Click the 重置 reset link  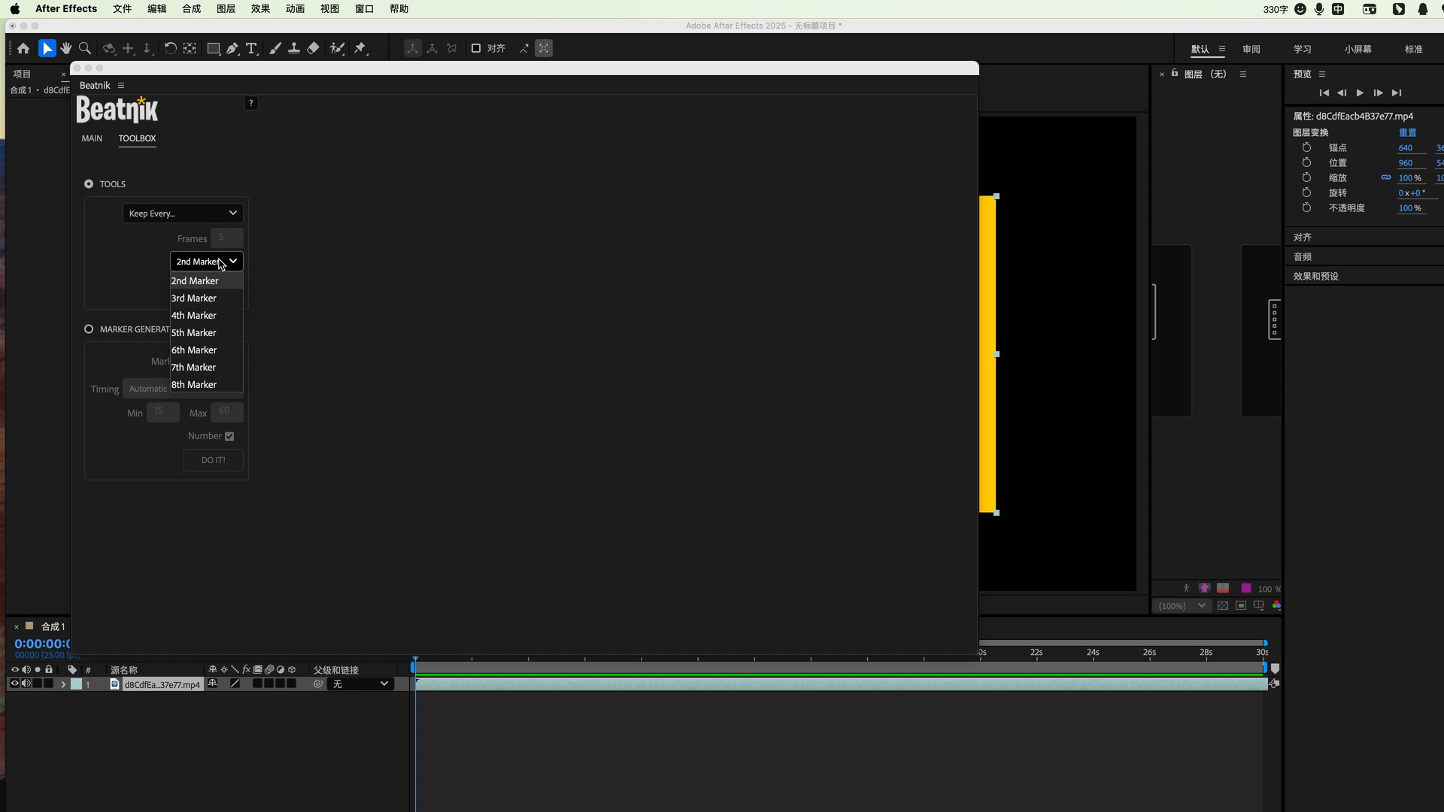[1407, 132]
